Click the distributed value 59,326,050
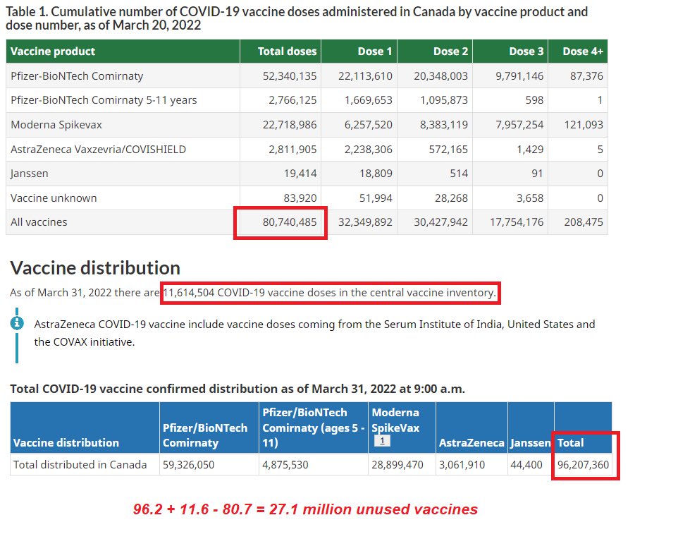 188,464
